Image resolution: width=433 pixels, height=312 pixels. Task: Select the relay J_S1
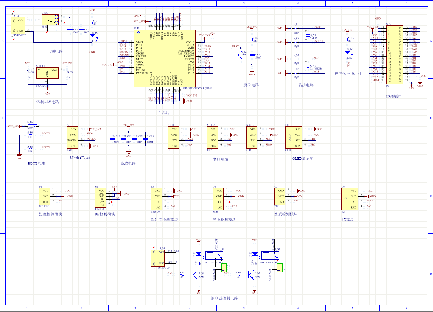point(214,255)
